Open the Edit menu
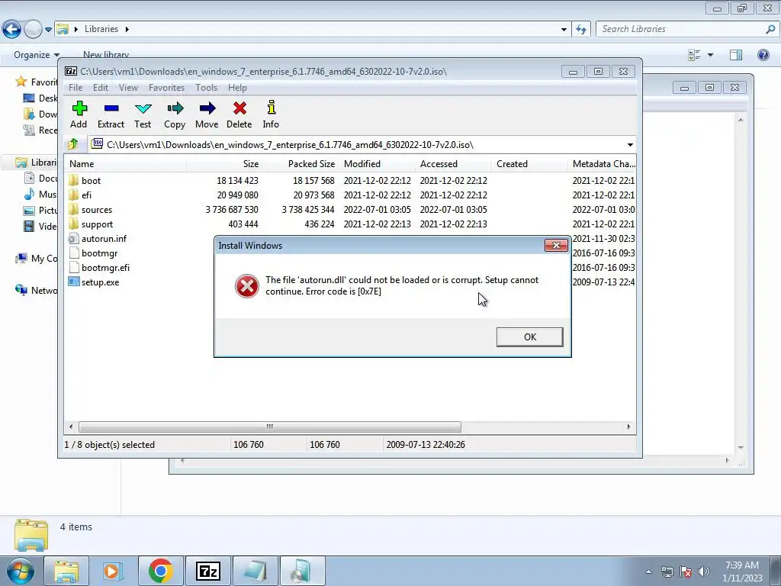The width and height of the screenshot is (781, 586). (100, 88)
